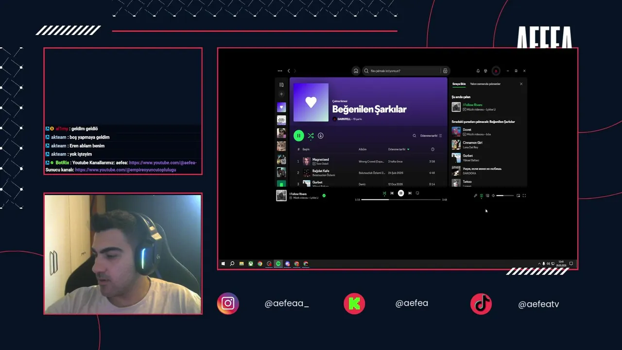622x350 pixels.
Task: Skip to the next track
Action: pos(410,193)
